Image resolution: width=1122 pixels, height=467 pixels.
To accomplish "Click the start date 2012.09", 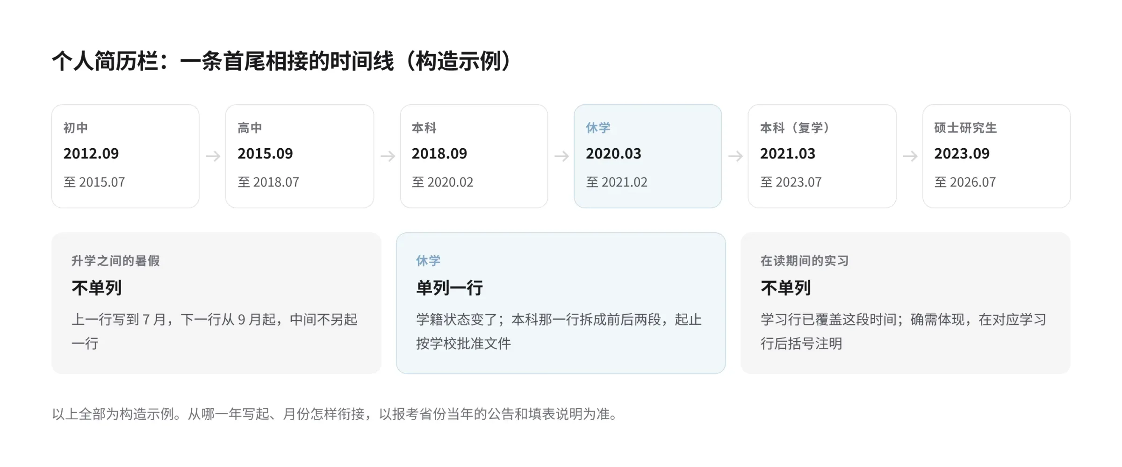I will [91, 153].
